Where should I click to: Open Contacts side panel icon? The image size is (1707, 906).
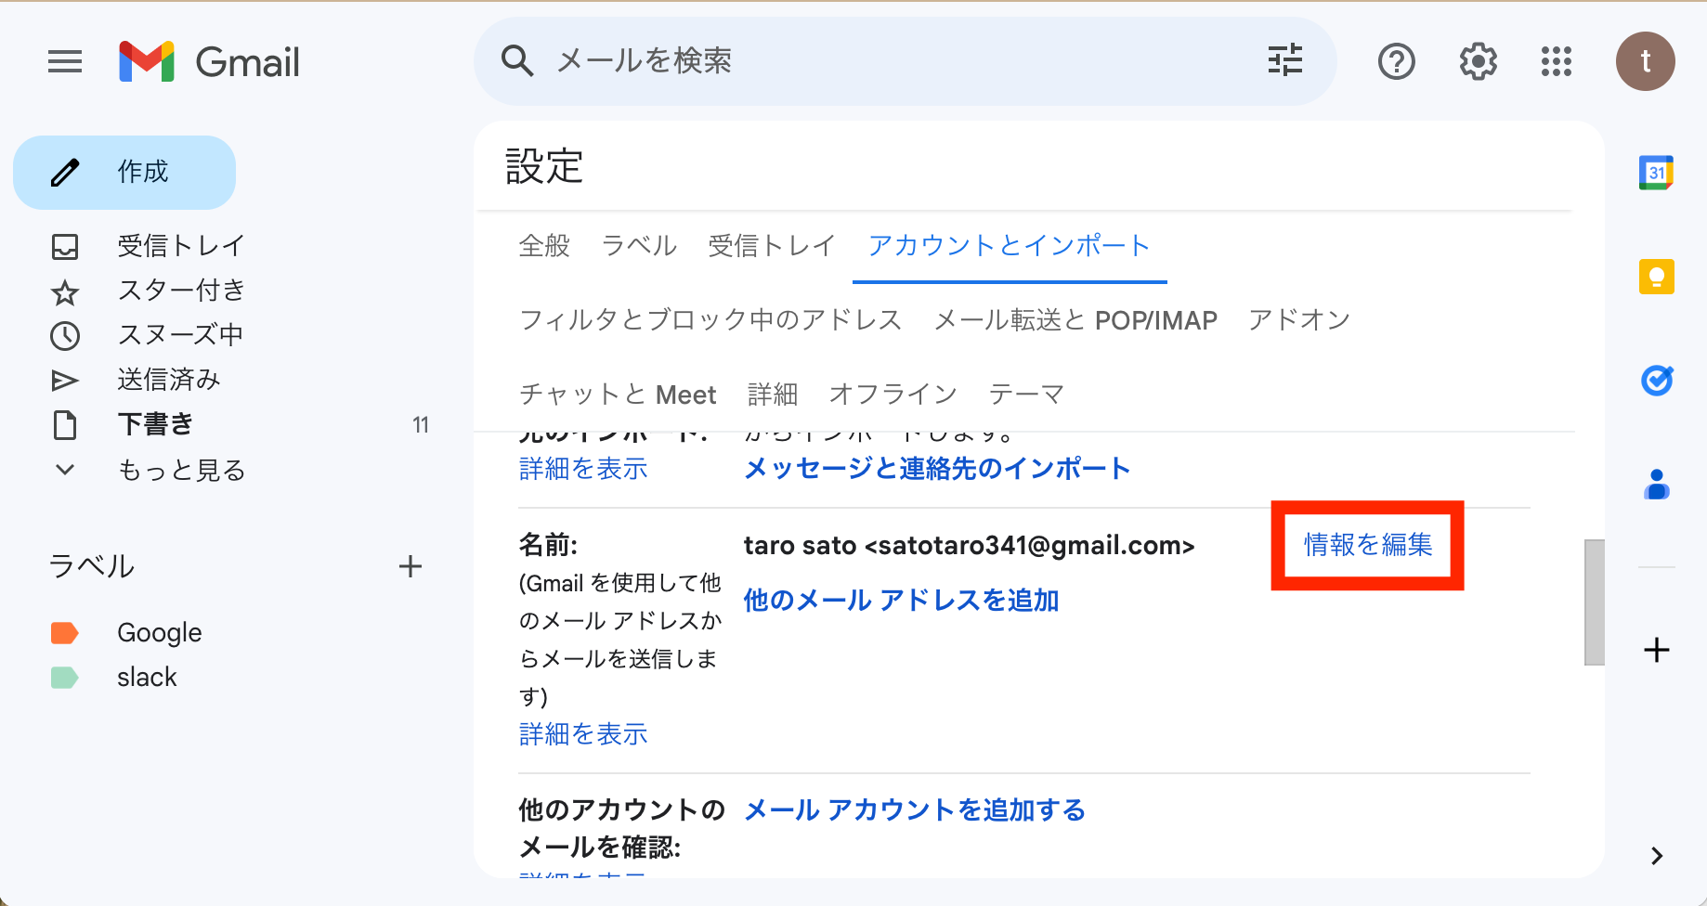coord(1656,485)
